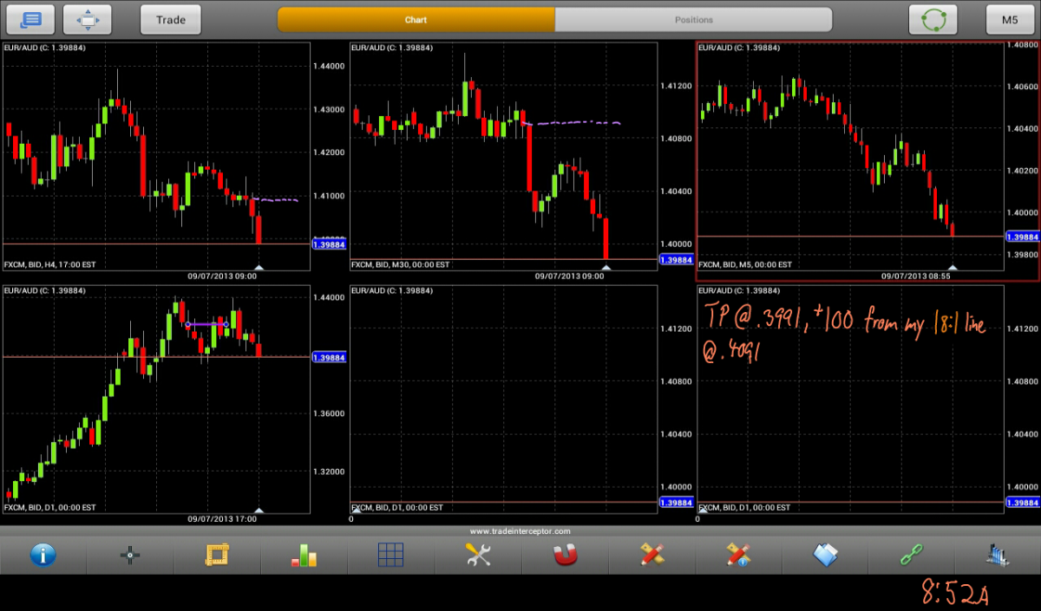
Task: Select the yellow ruler measure tool
Action: pyautogui.click(x=217, y=555)
